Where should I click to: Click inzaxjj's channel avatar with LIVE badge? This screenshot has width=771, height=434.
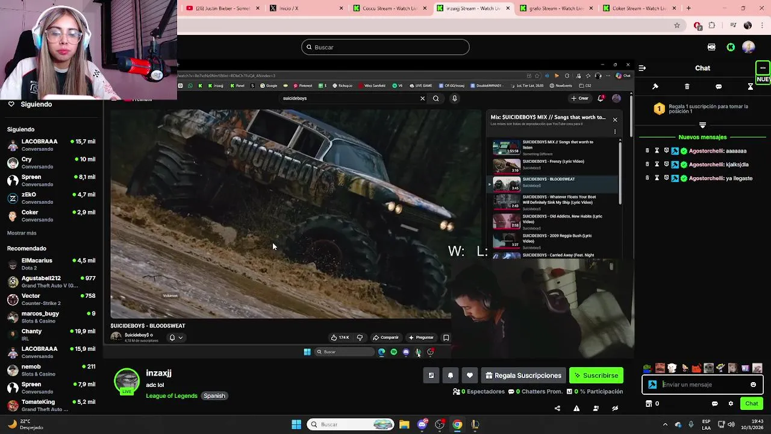127,382
